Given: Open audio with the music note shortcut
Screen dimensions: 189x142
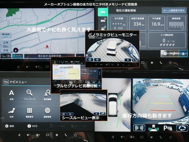Looking at the screenshot, I should pyautogui.click(x=174, y=54).
